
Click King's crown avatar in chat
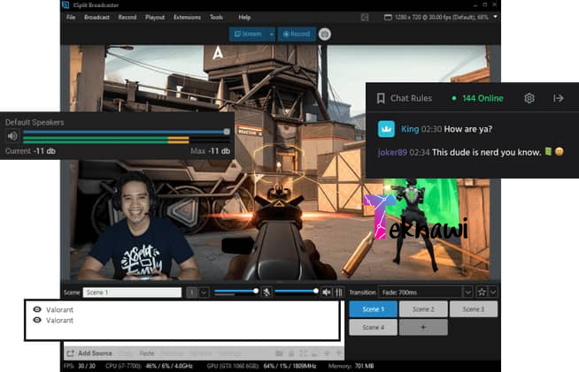point(386,129)
